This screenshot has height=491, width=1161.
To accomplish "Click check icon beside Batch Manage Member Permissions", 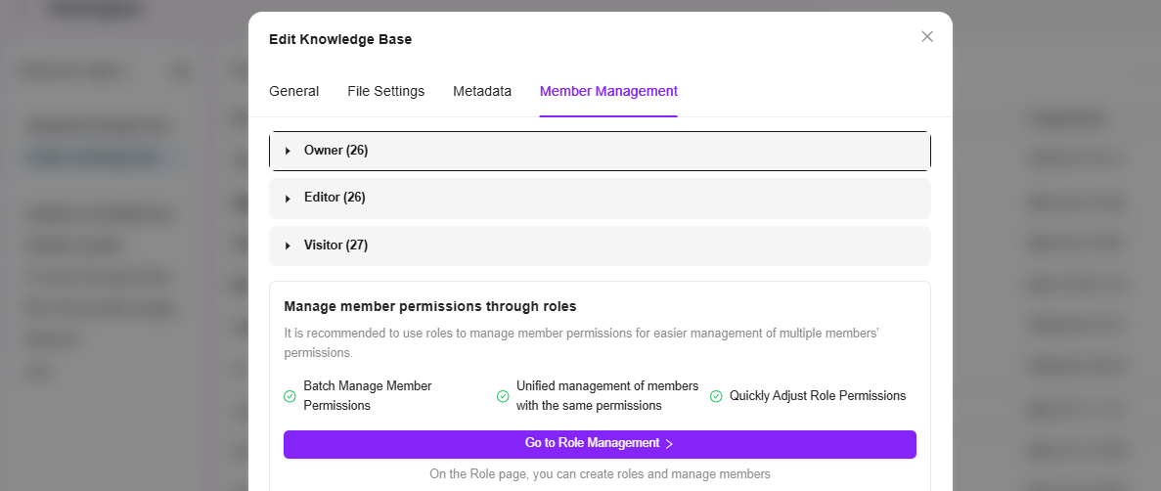I will (290, 396).
